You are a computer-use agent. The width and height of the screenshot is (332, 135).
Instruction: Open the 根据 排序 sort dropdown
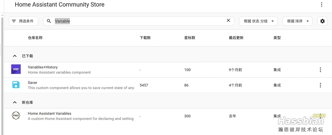pyautogui.click(x=298, y=21)
